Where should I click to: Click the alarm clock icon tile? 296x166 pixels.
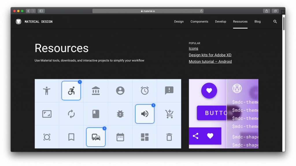pyautogui.click(x=145, y=91)
